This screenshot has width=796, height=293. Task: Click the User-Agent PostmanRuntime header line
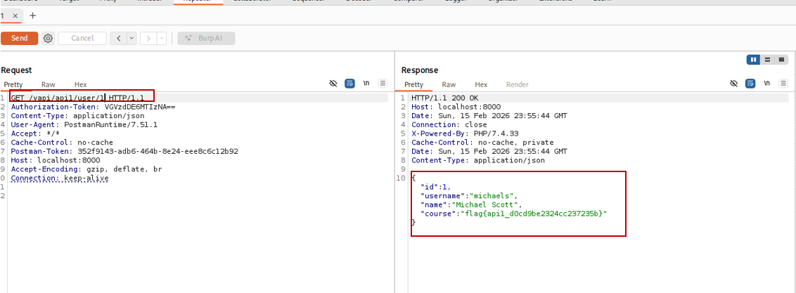pyautogui.click(x=84, y=124)
